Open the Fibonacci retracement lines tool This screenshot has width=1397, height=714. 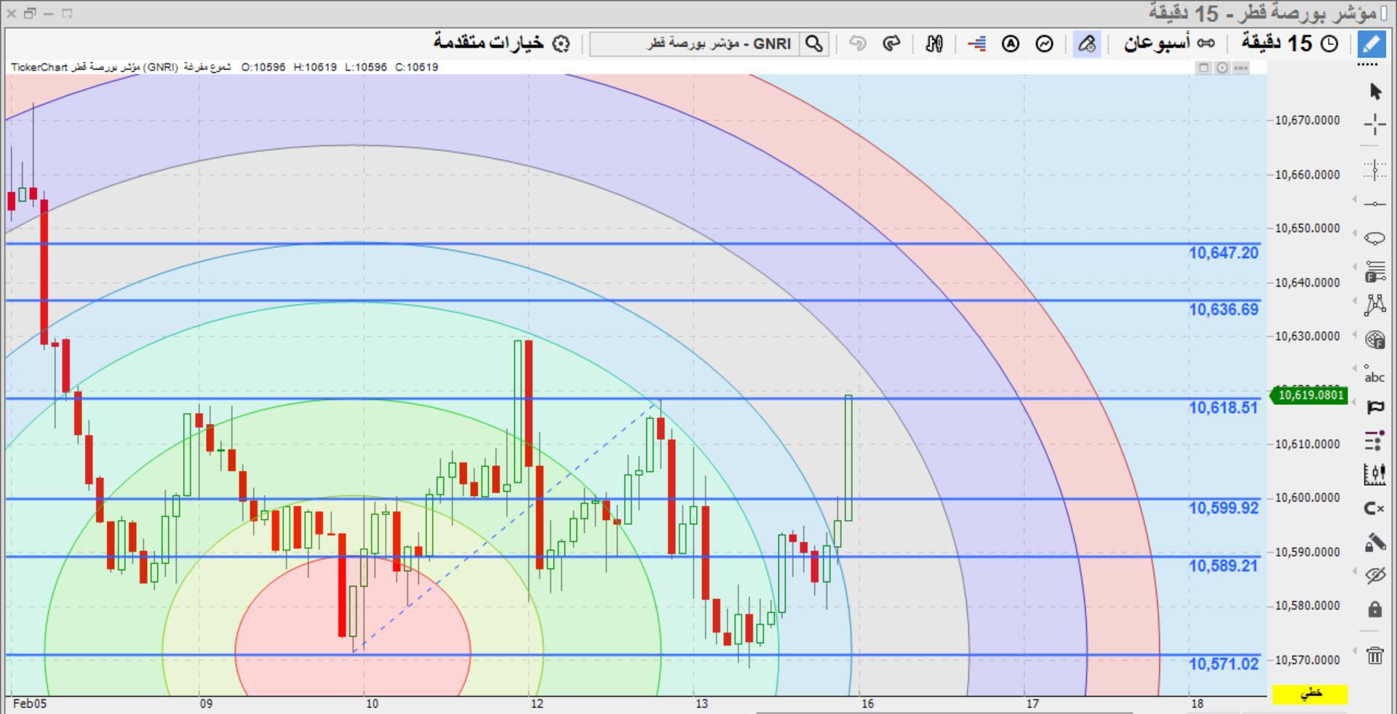point(1374,271)
